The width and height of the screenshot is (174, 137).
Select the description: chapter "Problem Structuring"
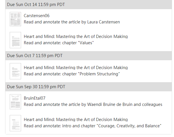pos(72,74)
